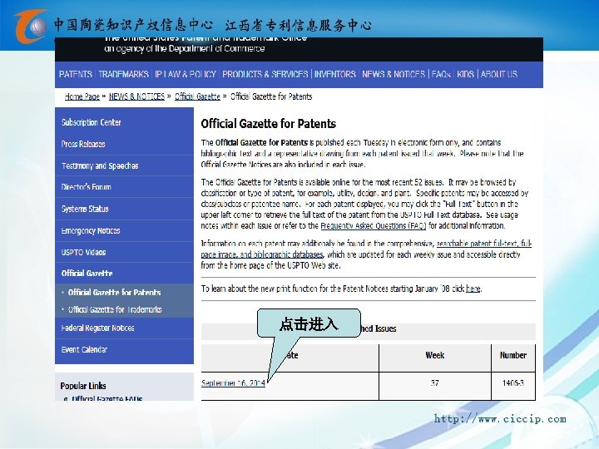Open the FAQs nav item

441,74
